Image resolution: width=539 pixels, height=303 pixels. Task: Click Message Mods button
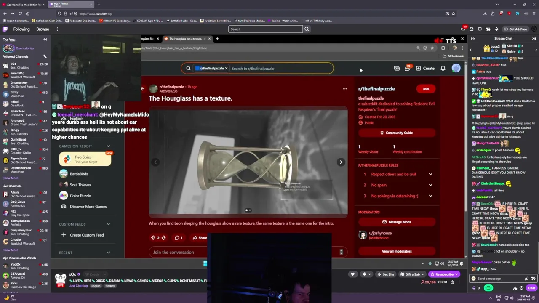[x=396, y=222]
